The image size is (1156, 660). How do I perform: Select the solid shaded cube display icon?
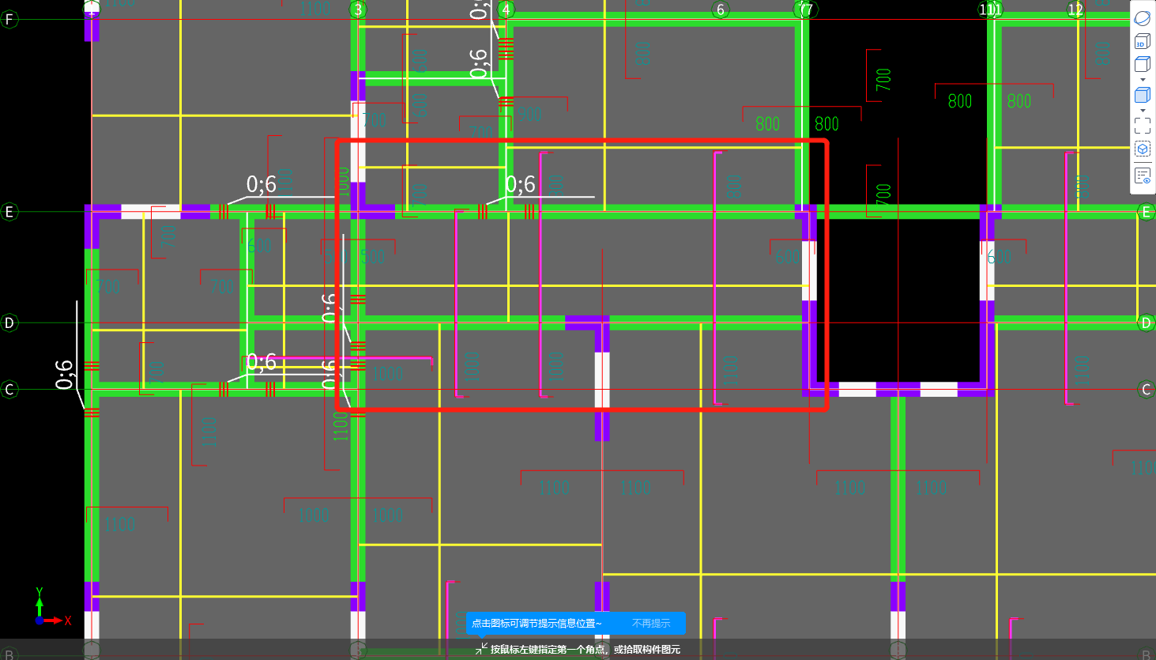[1143, 95]
